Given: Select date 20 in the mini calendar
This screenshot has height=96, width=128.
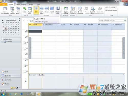Looking at the screenshot, I should (6, 31).
